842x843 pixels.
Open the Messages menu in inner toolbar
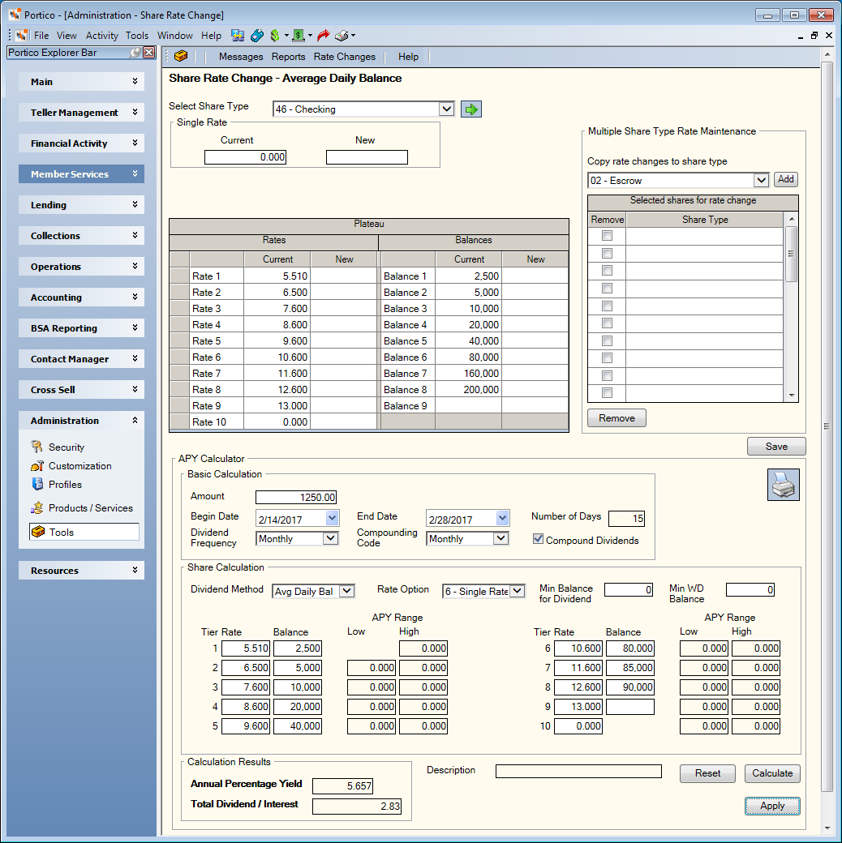point(241,57)
